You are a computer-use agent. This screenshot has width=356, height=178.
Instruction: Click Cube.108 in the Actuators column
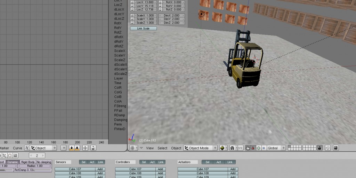click(x=203, y=173)
